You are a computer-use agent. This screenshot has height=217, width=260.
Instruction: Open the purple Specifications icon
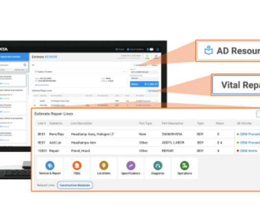point(131,165)
